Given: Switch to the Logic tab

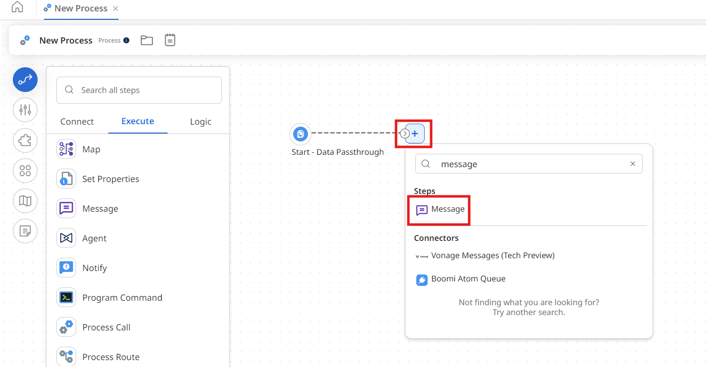Looking at the screenshot, I should (x=200, y=121).
